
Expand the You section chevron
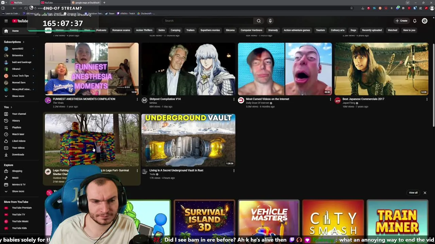click(x=11, y=107)
